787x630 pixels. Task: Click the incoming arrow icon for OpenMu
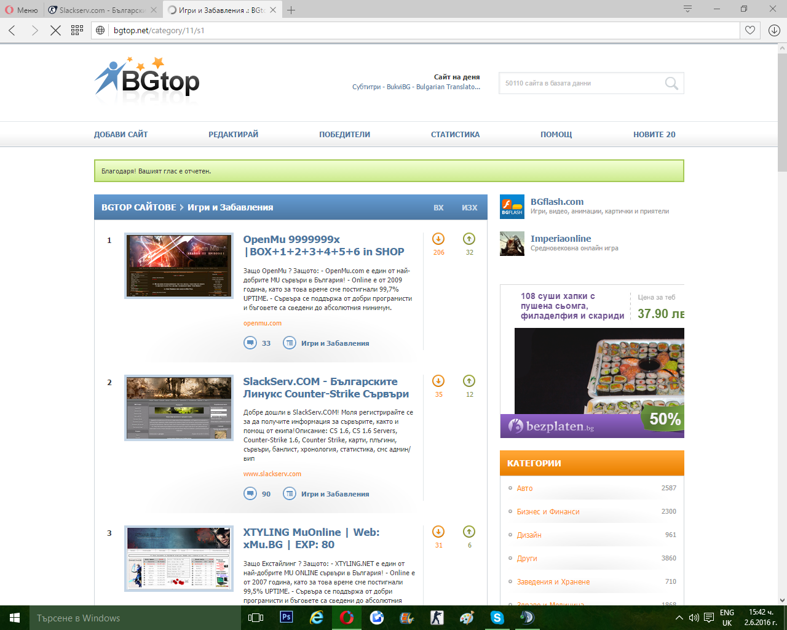click(438, 239)
